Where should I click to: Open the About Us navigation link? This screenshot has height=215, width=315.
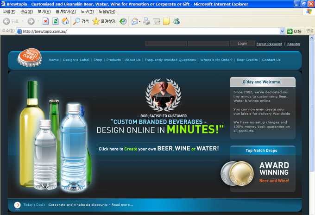pyautogui.click(x=133, y=60)
